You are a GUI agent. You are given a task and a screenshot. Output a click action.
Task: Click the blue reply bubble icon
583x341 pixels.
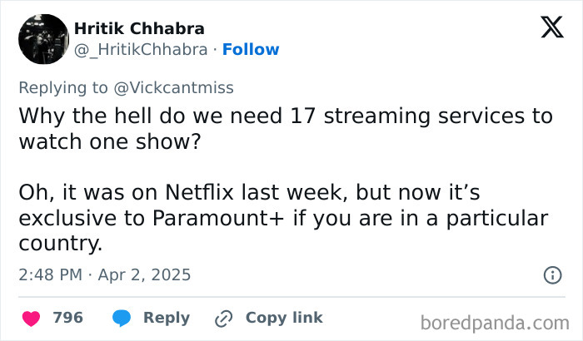[x=121, y=318]
